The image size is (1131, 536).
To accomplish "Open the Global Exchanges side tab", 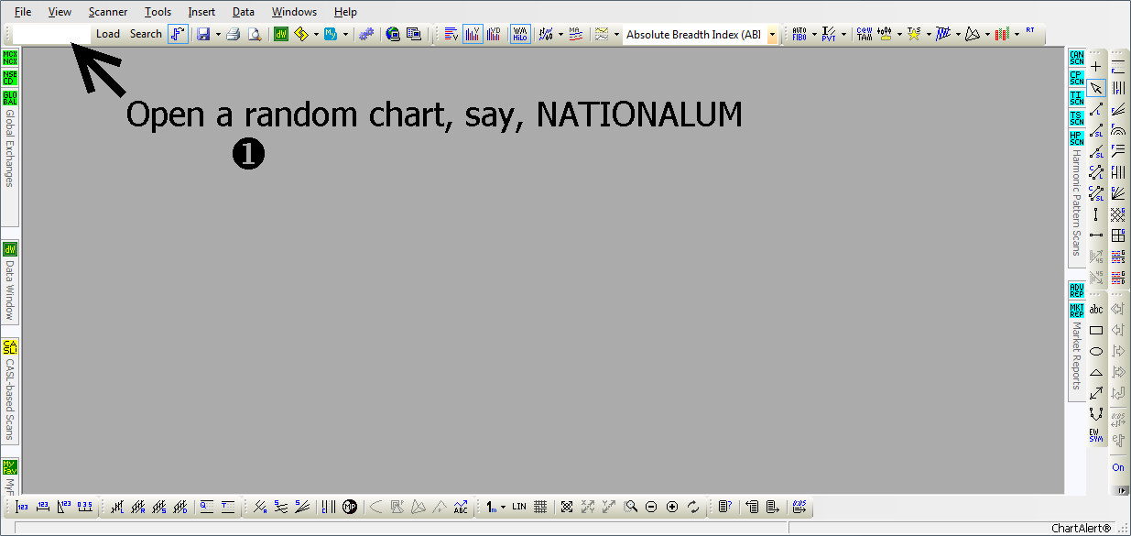I will pyautogui.click(x=10, y=148).
